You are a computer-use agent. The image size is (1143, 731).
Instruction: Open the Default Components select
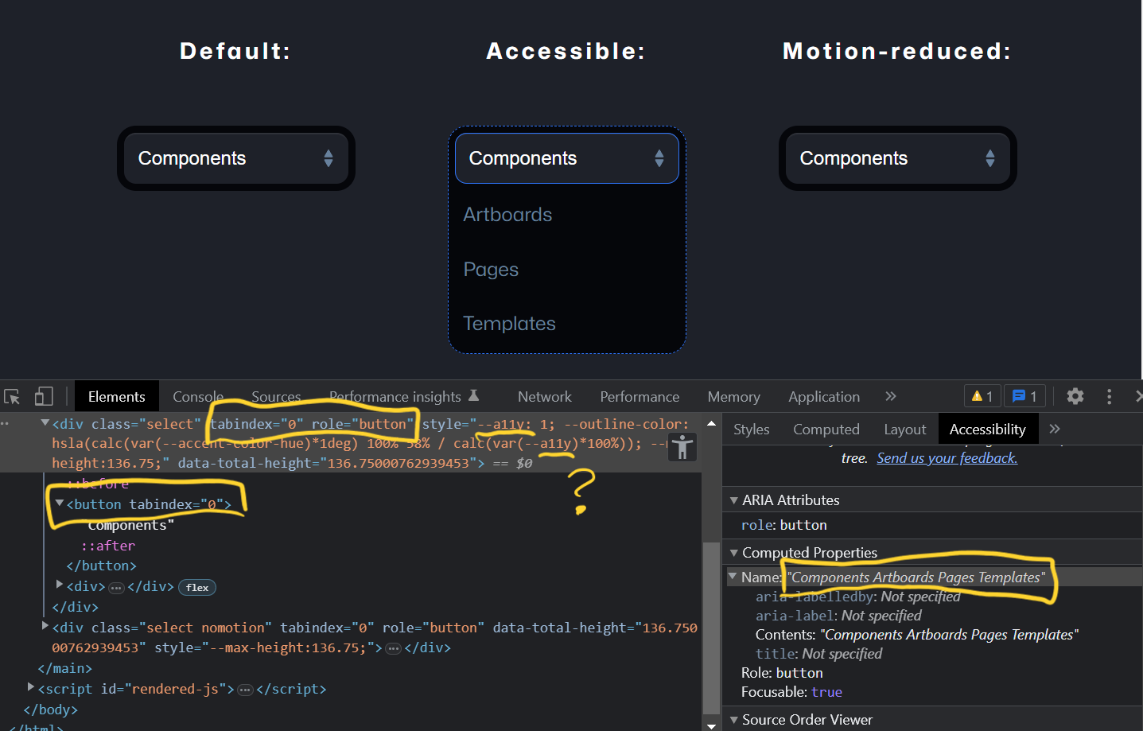tap(235, 158)
